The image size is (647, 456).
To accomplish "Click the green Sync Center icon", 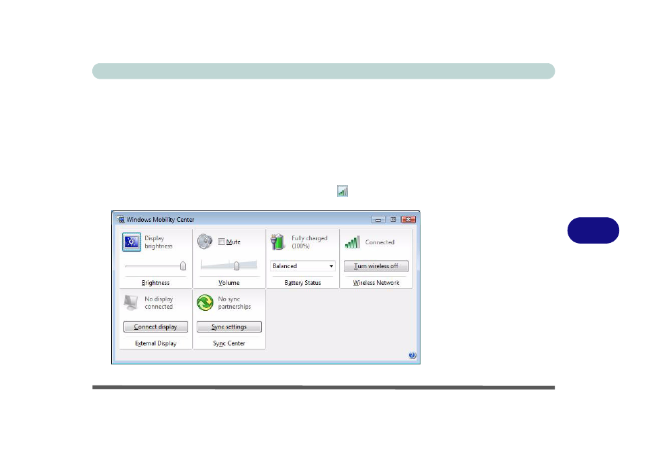I will point(205,303).
